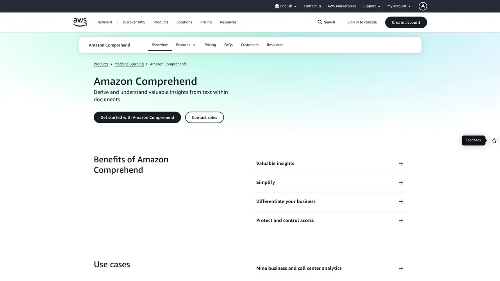This screenshot has height=281, width=500.
Task: Click the Differentiate your business heading text
Action: coord(286,201)
